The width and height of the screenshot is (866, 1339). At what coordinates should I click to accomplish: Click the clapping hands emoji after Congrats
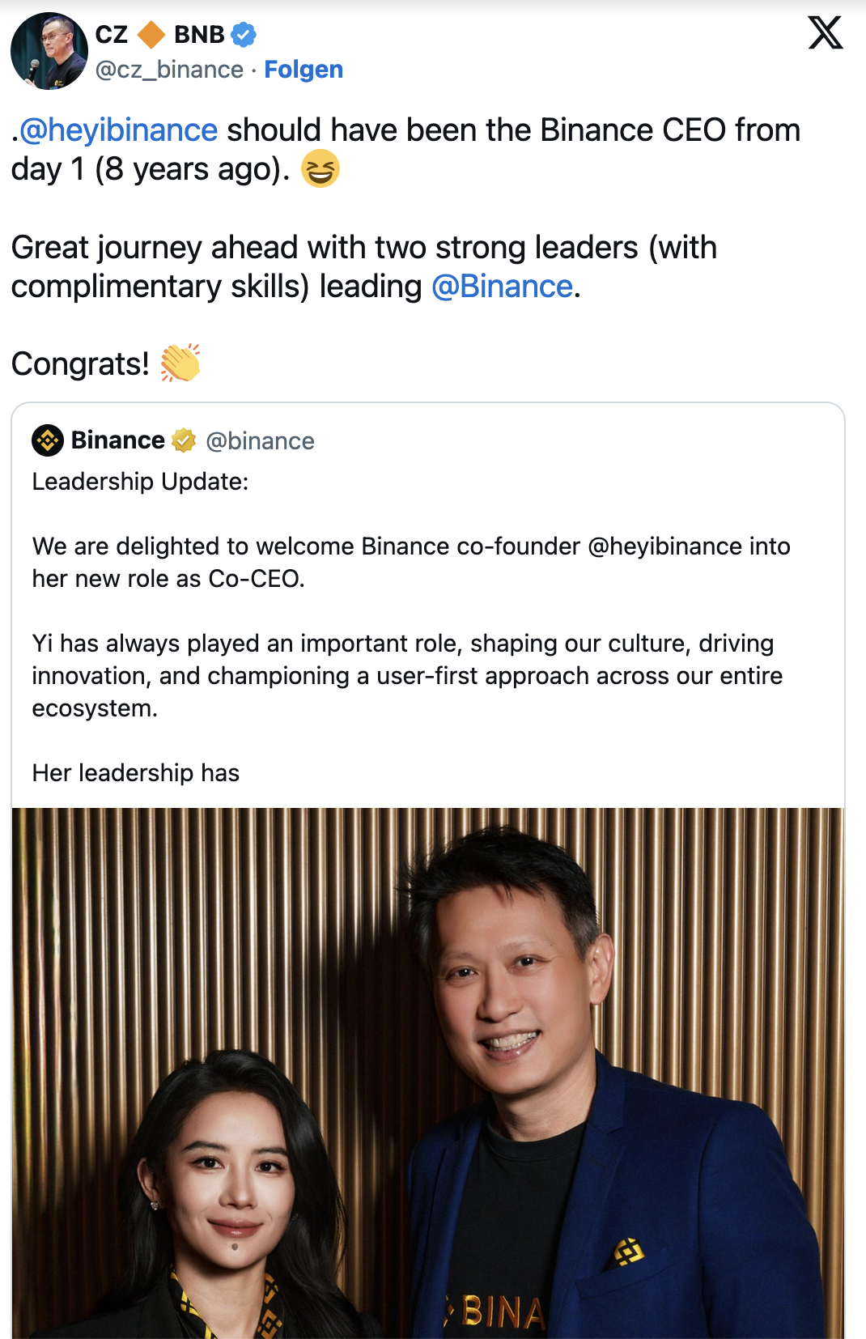[x=180, y=363]
